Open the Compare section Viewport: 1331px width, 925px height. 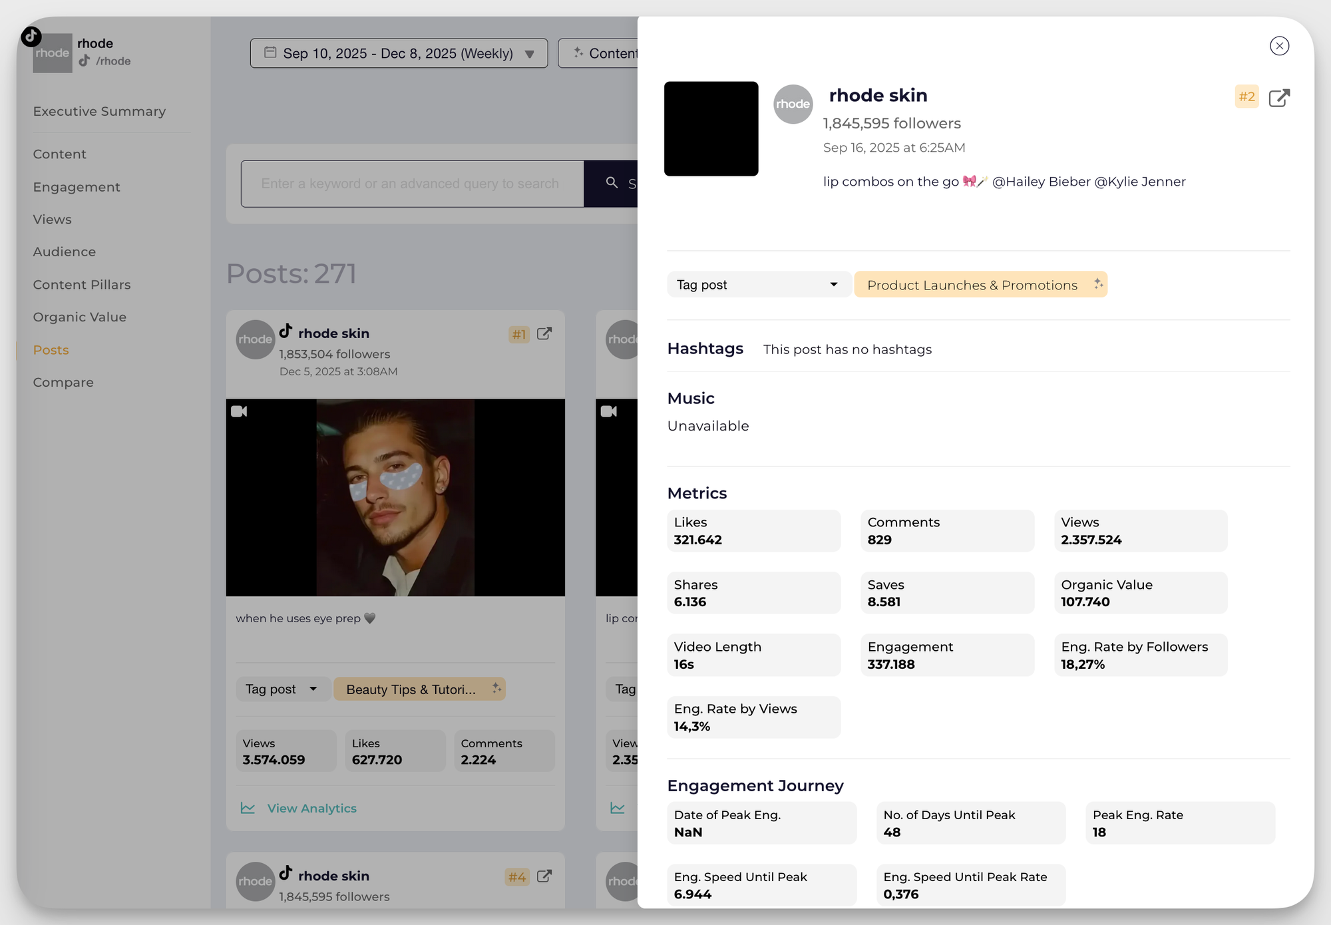point(63,383)
